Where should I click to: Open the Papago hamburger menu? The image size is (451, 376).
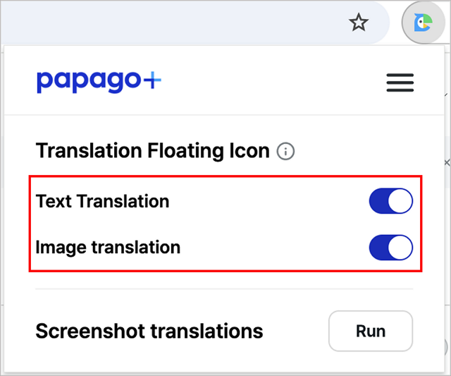tap(400, 83)
